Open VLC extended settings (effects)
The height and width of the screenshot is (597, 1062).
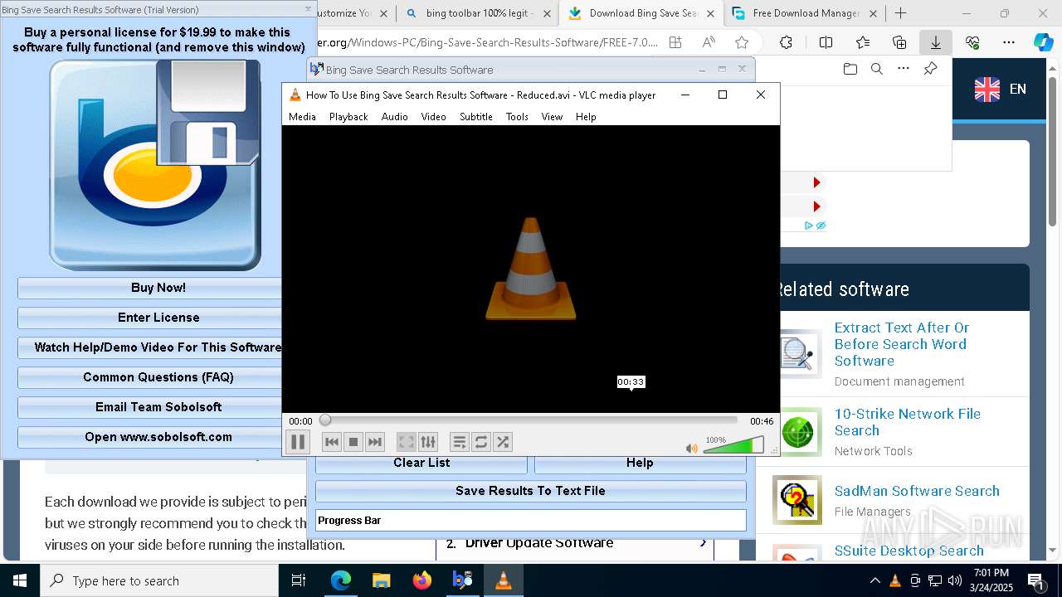(x=427, y=442)
